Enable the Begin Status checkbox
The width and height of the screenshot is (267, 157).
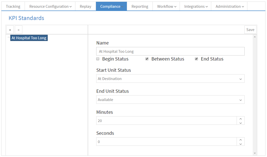tap(98, 59)
